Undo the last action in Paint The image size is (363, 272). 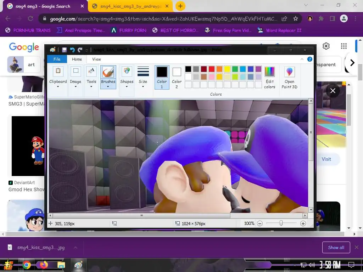[72, 50]
